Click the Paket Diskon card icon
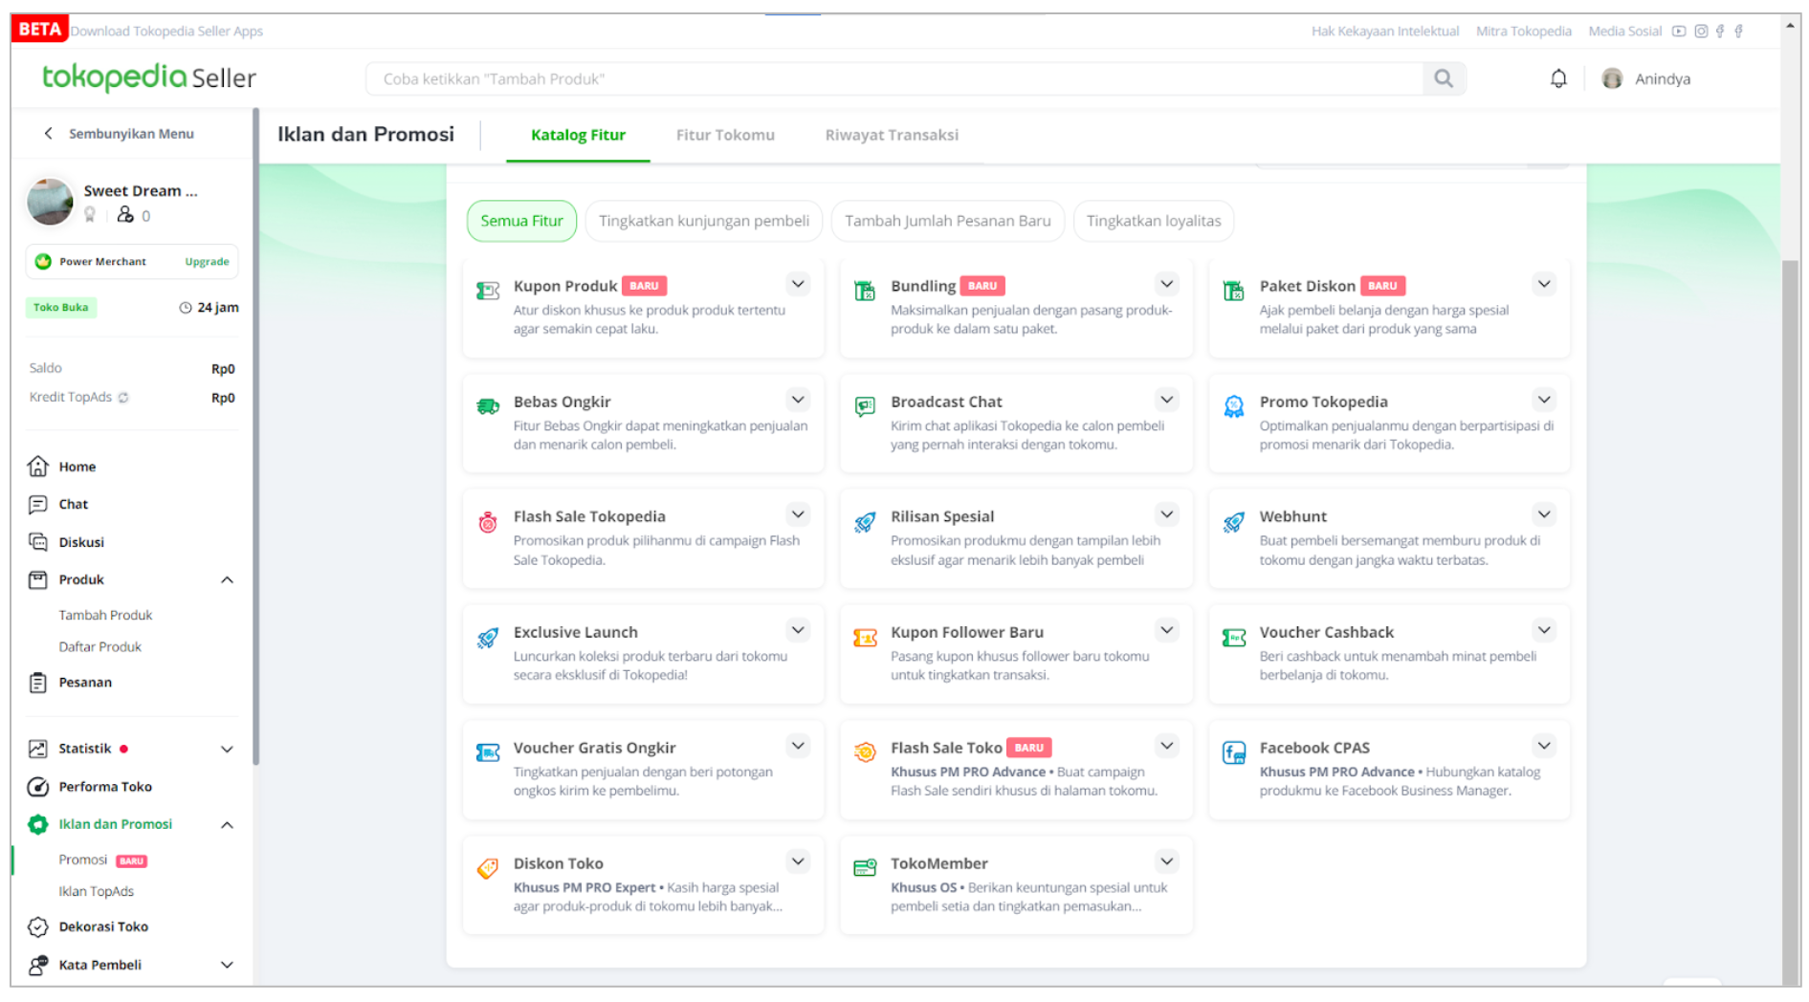 [x=1233, y=291]
